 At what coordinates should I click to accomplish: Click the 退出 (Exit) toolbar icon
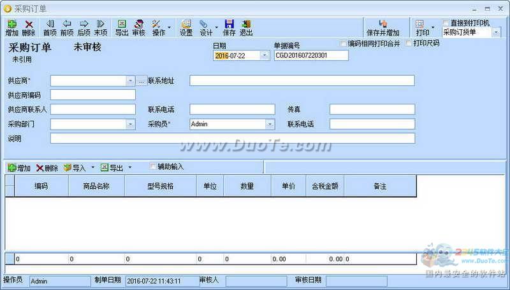246,27
